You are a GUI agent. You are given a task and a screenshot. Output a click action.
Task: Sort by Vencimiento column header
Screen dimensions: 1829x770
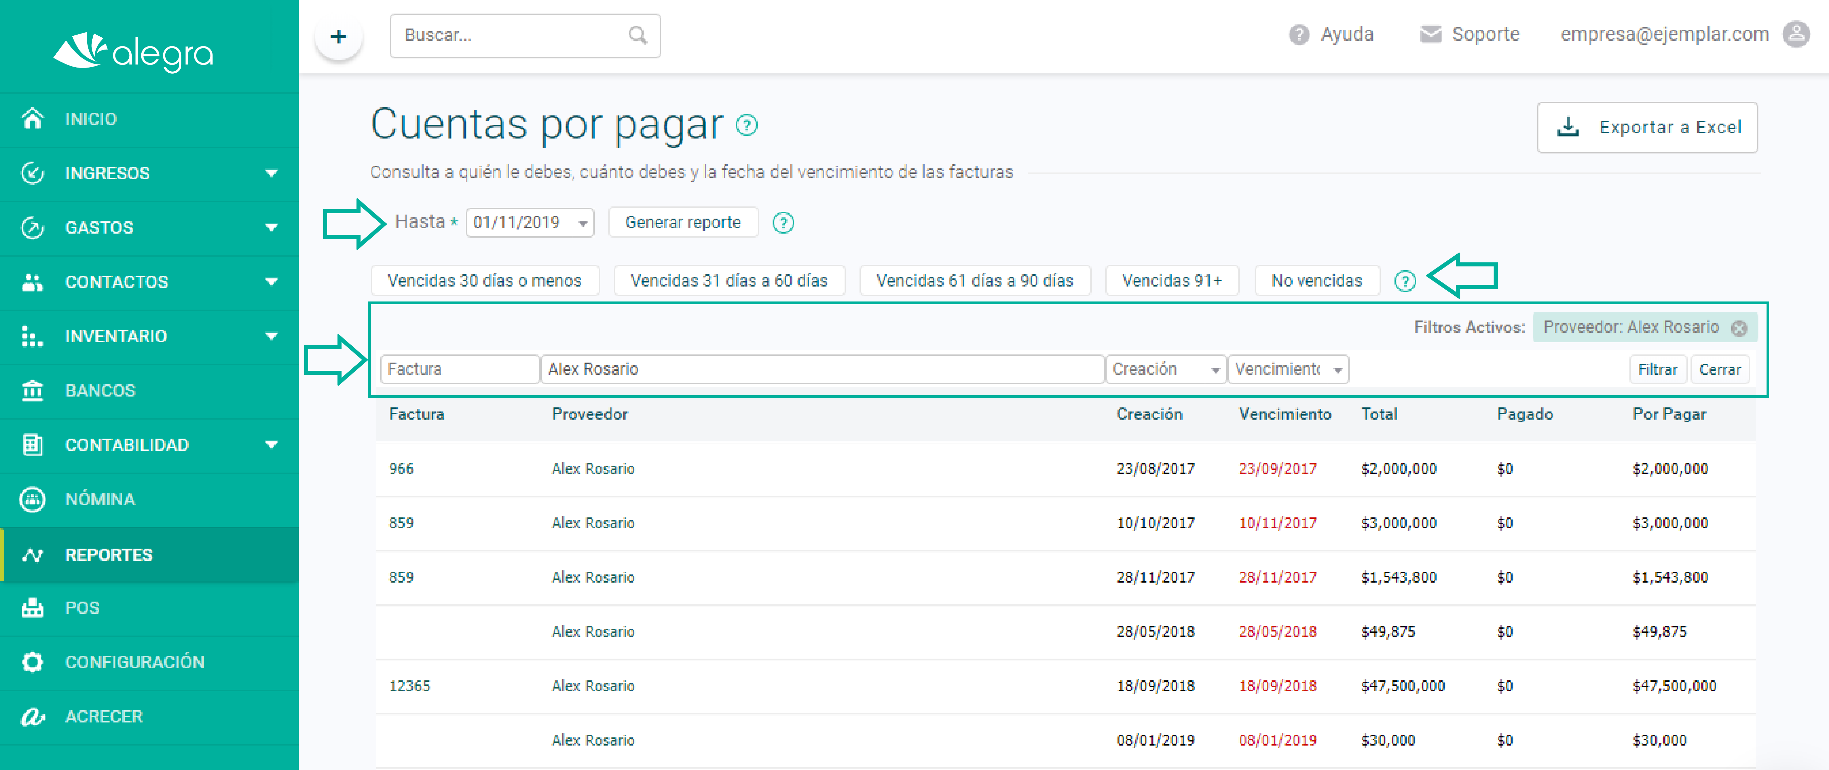[1285, 414]
